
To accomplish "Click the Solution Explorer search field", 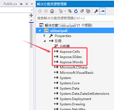I will (x=75, y=18).
